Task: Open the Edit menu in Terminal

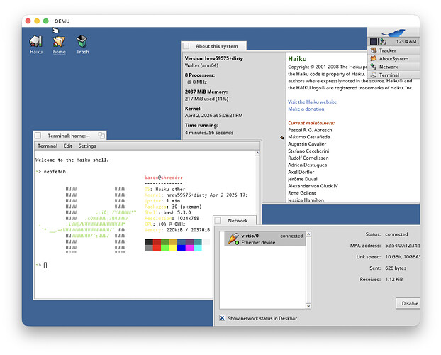Action: point(67,146)
